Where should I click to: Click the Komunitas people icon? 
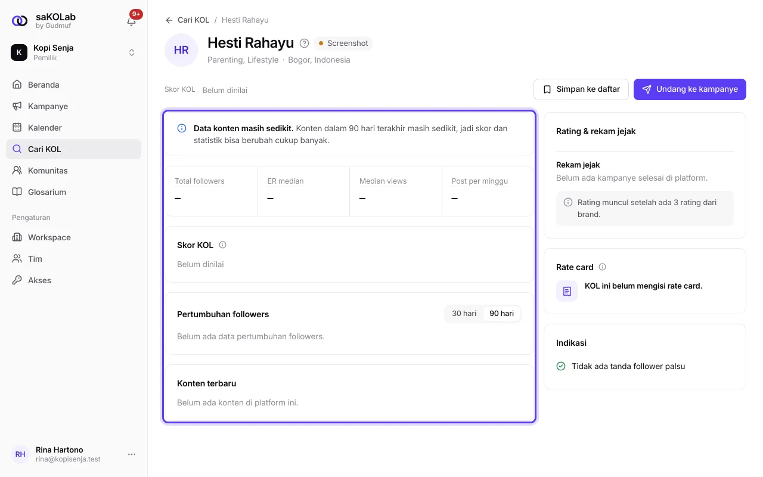pos(17,171)
